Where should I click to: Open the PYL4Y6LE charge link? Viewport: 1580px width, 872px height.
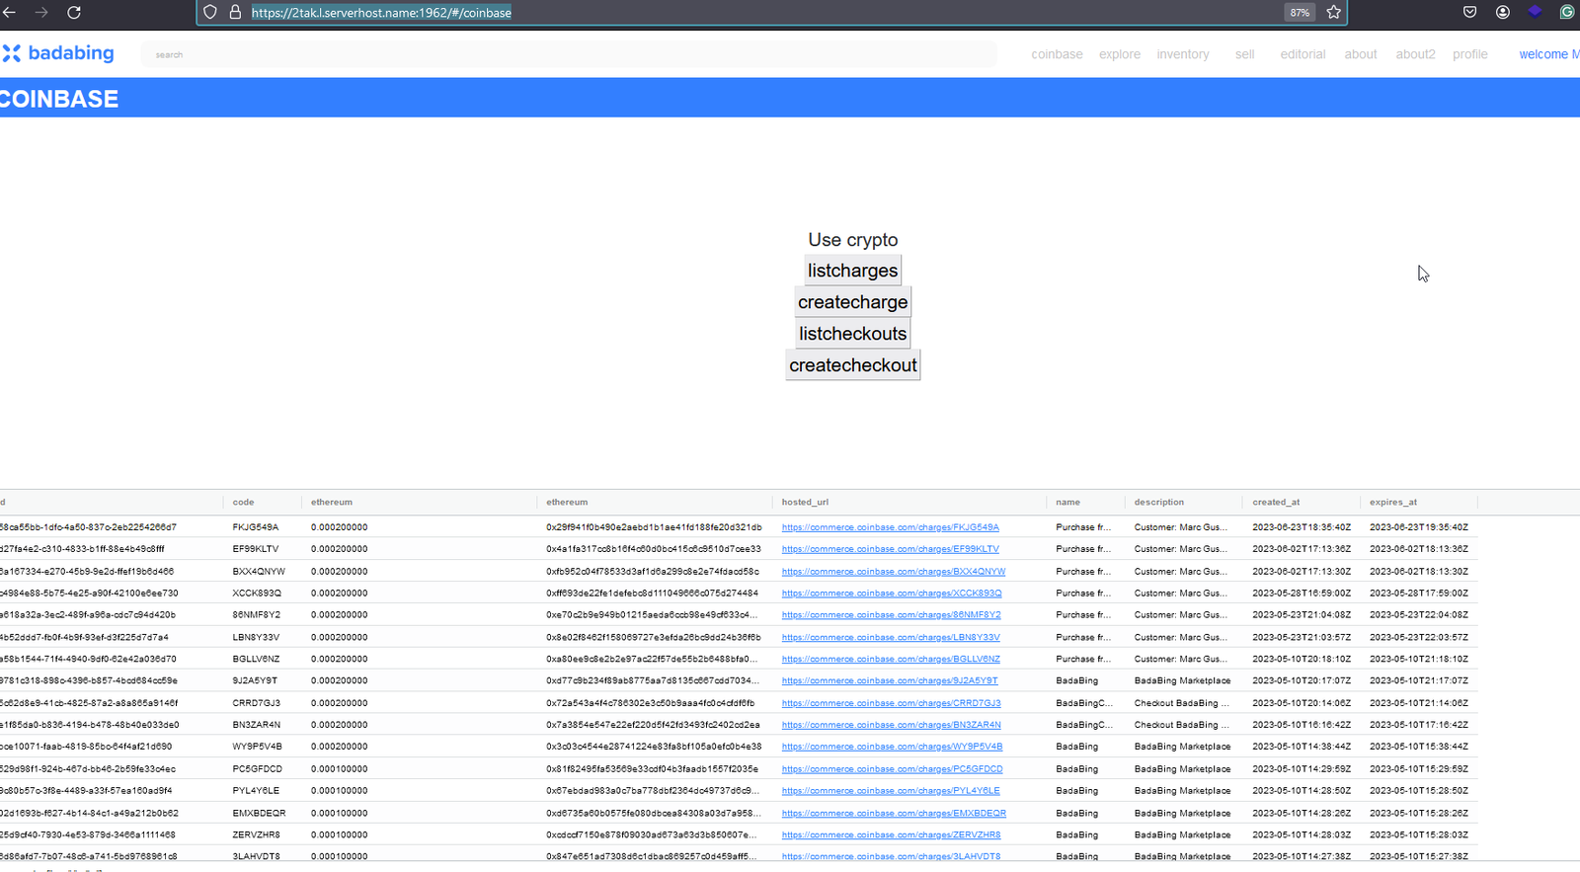[891, 791]
